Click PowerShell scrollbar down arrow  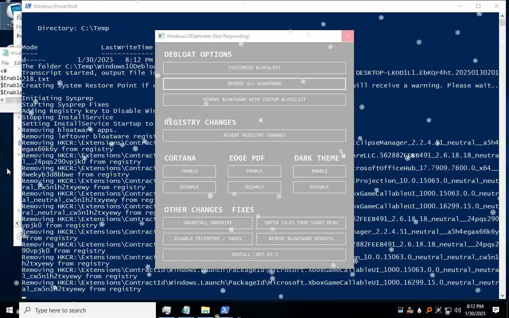[x=502, y=295]
